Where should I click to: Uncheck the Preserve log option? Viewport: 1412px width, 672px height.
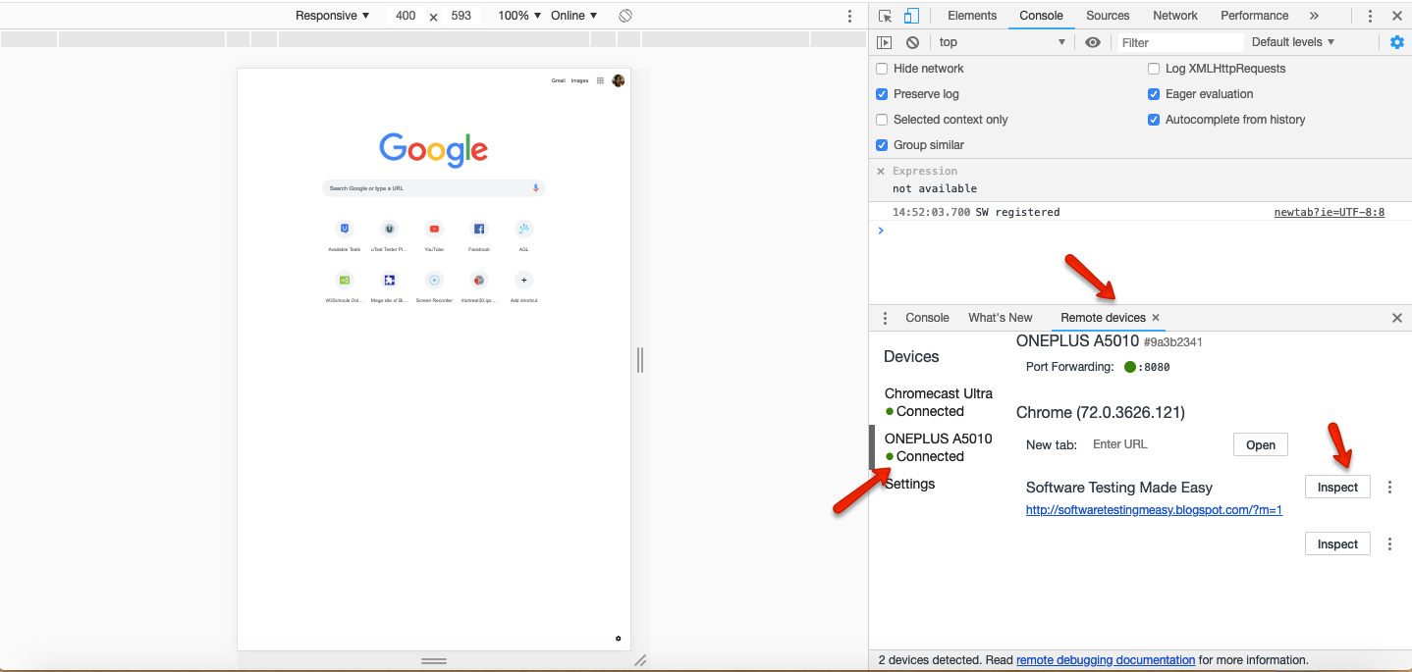pos(881,93)
